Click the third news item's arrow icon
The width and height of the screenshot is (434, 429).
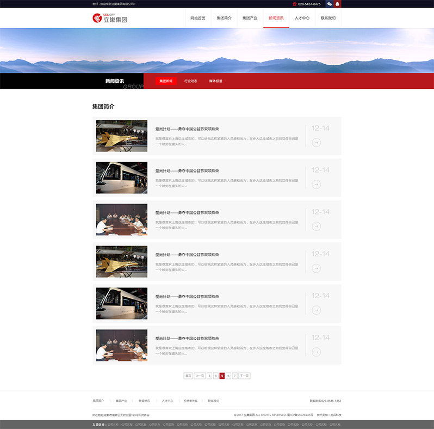[316, 226]
